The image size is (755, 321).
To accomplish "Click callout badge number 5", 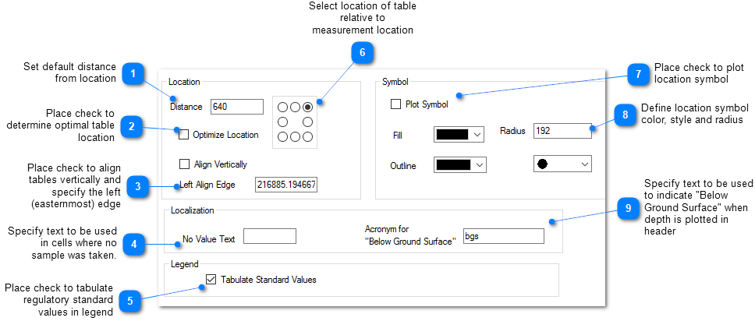I will pyautogui.click(x=130, y=300).
